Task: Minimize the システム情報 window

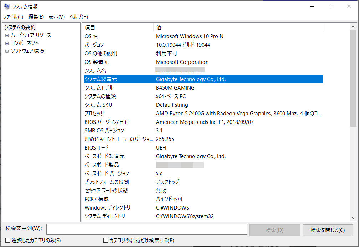Action: pyautogui.click(x=312, y=6)
